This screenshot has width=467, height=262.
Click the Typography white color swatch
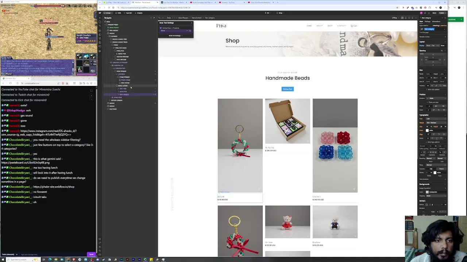pos(428,130)
